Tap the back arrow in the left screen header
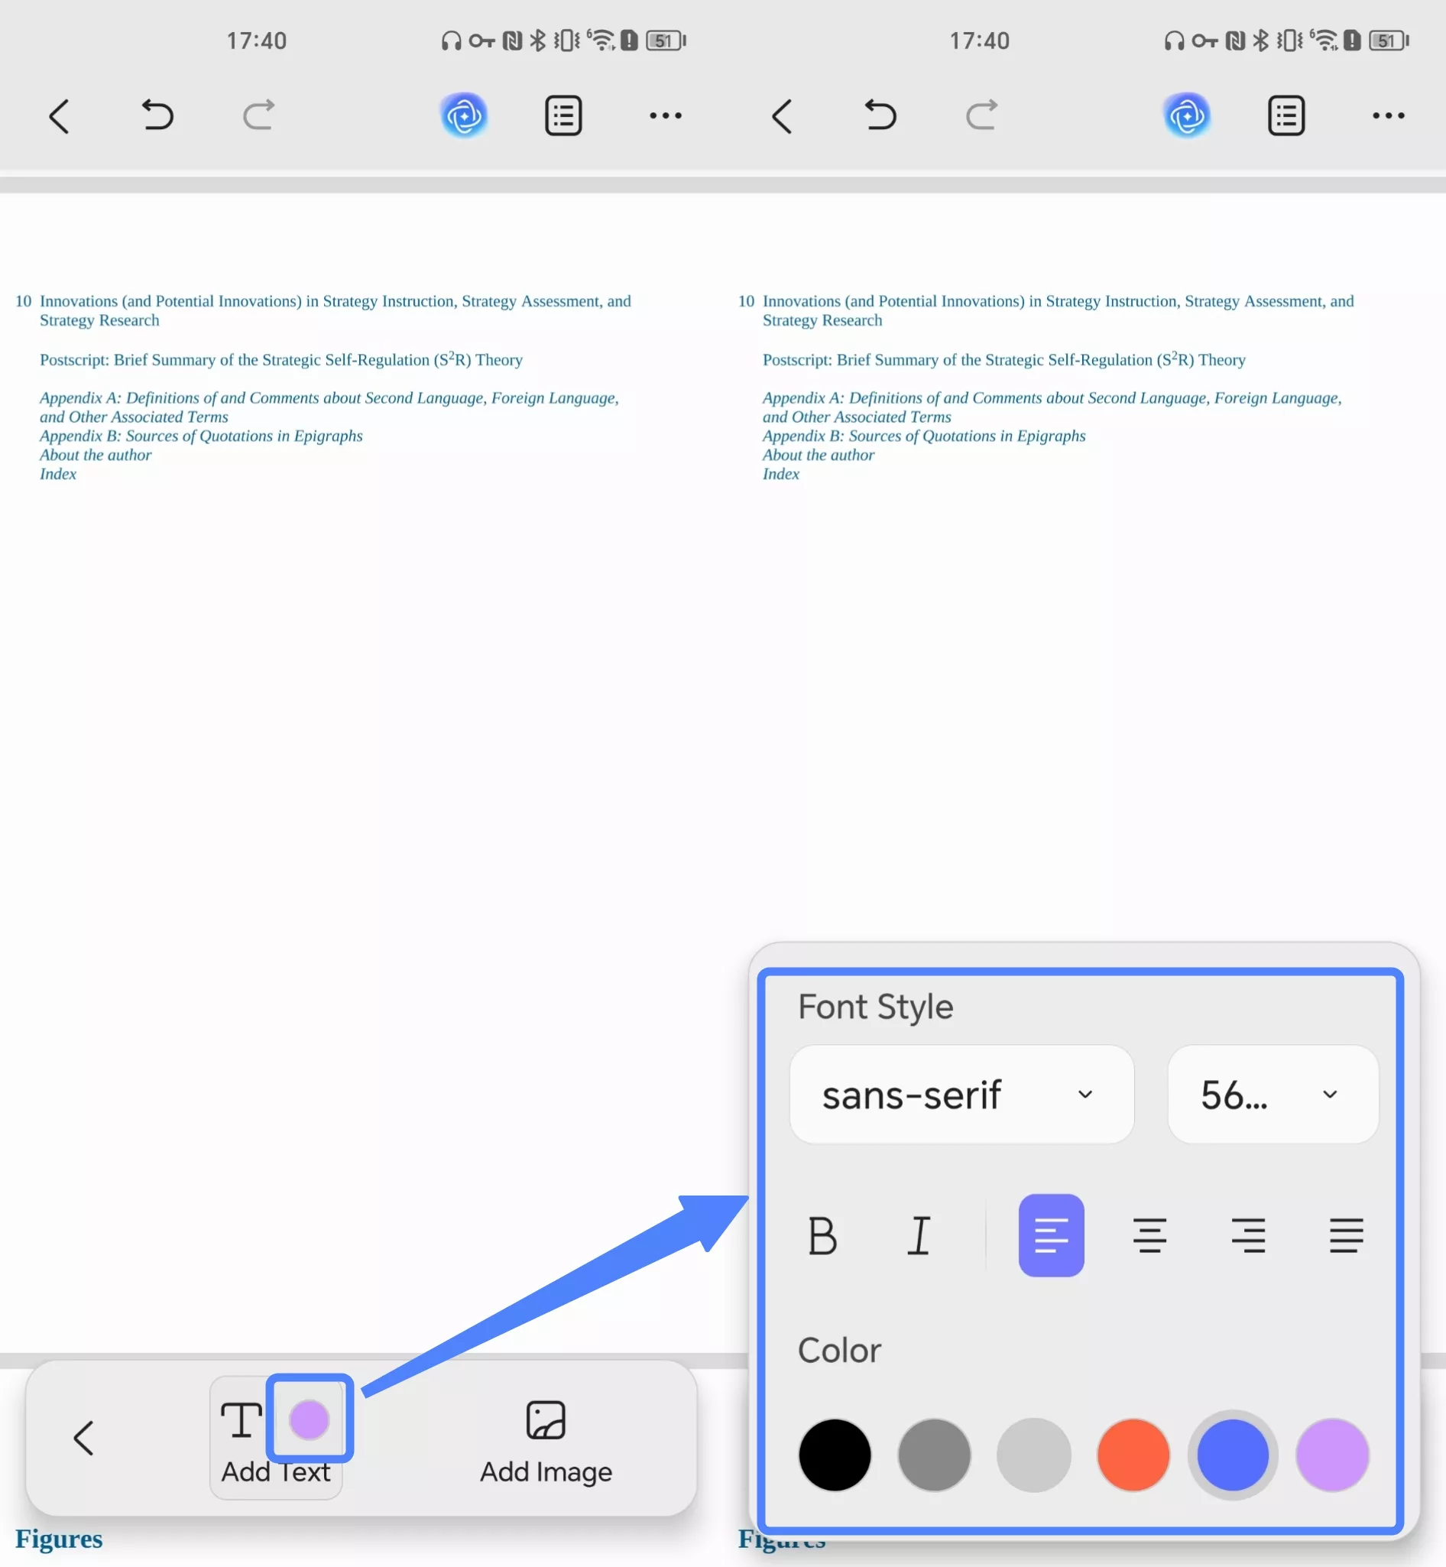This screenshot has width=1446, height=1567. tap(60, 116)
